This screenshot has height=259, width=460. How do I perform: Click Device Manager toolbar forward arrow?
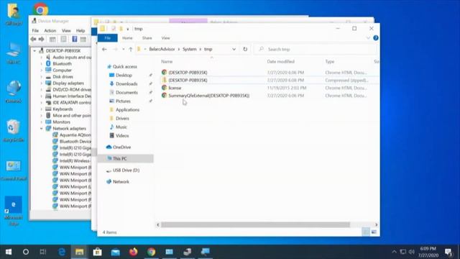[42, 40]
